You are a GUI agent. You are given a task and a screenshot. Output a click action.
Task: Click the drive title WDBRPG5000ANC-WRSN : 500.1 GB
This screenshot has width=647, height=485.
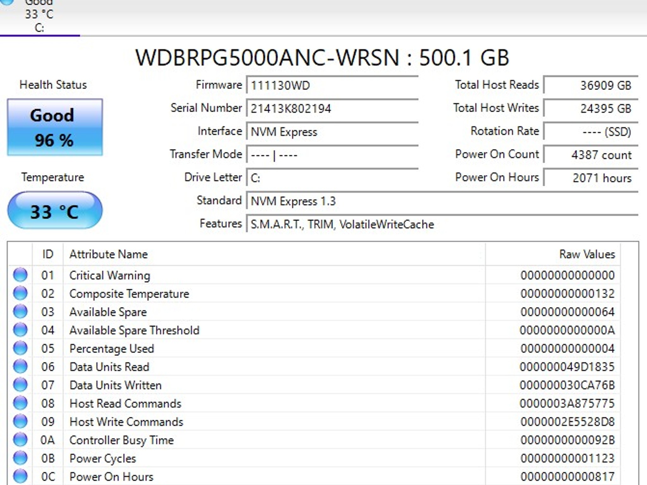point(322,58)
